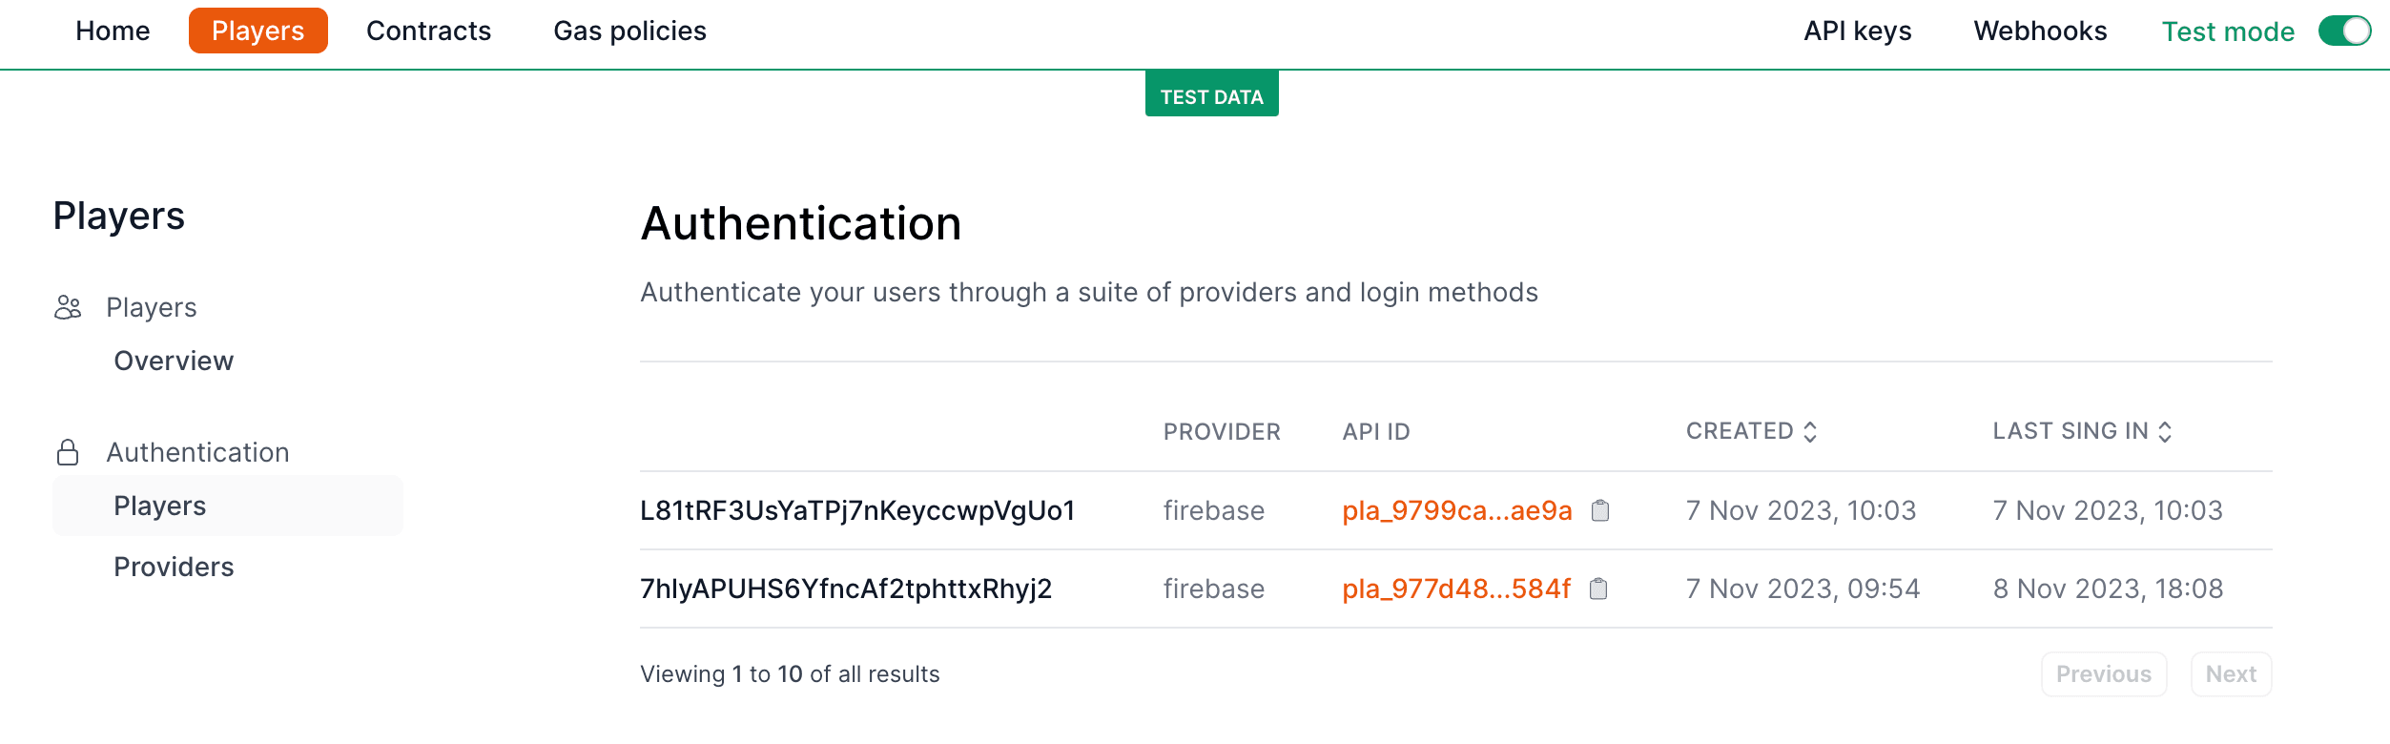Image resolution: width=2390 pixels, height=744 pixels.
Task: Sort by Last Sing In column arrows
Action: point(2165,431)
